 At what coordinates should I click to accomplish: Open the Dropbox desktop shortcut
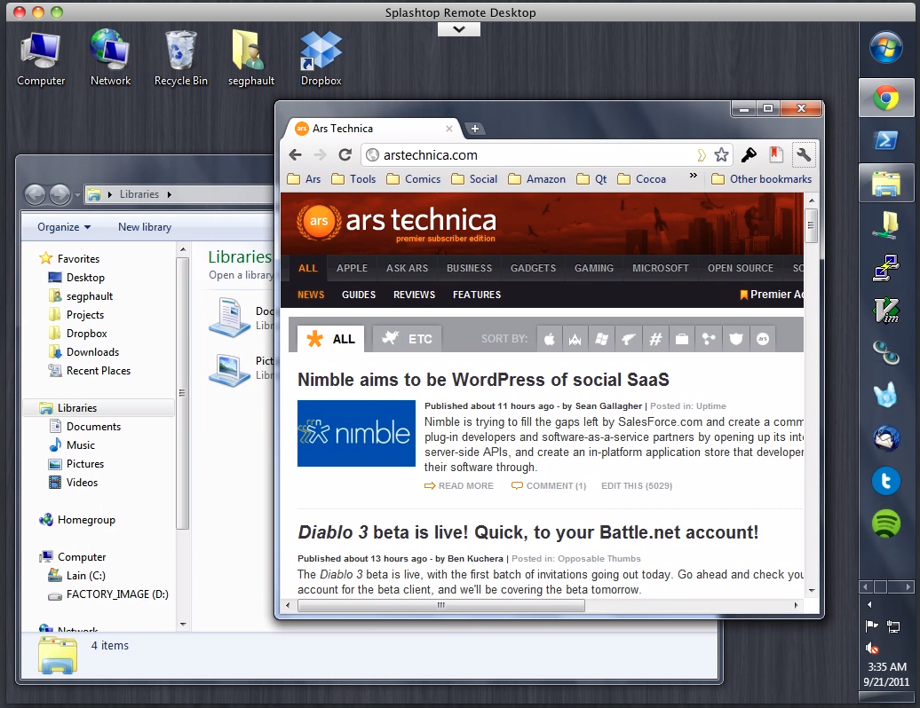[x=321, y=59]
